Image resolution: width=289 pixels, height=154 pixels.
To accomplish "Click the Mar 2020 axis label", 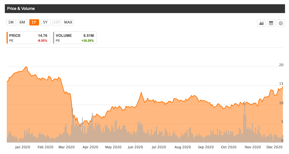I will click(66, 147).
